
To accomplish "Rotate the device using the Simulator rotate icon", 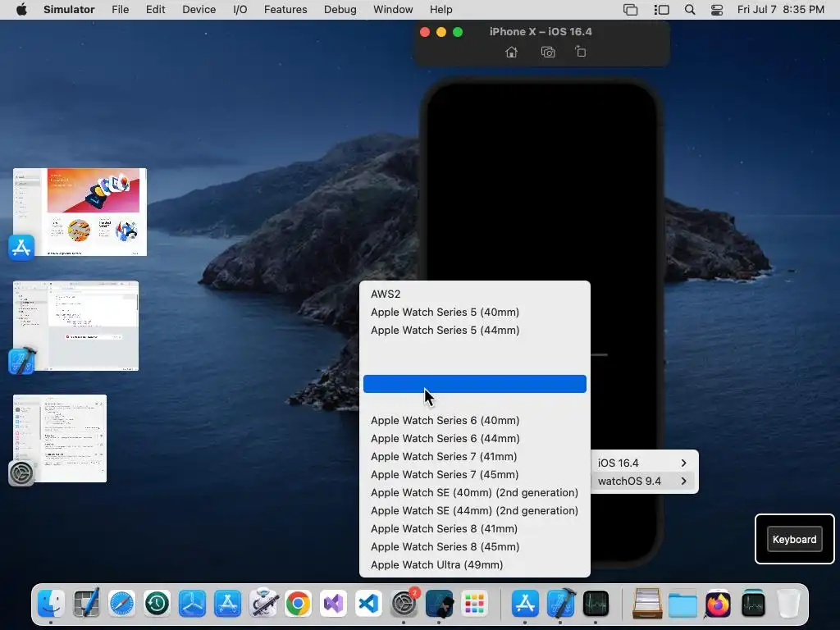I will click(580, 52).
